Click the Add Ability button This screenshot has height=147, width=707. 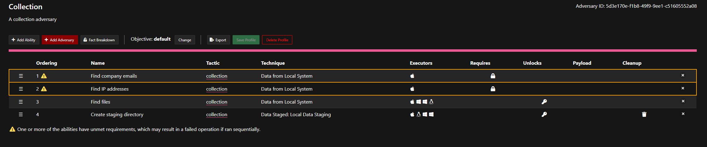24,40
